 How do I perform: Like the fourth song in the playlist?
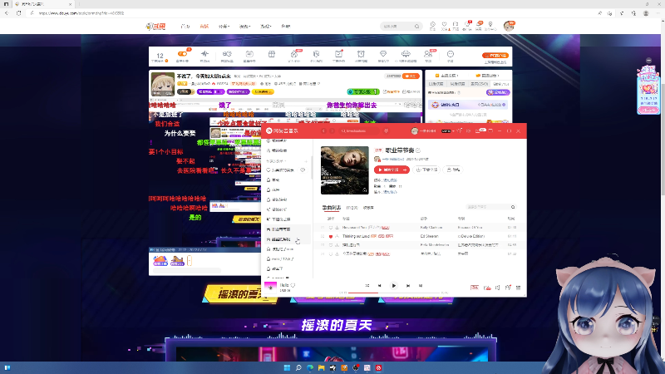(x=331, y=254)
